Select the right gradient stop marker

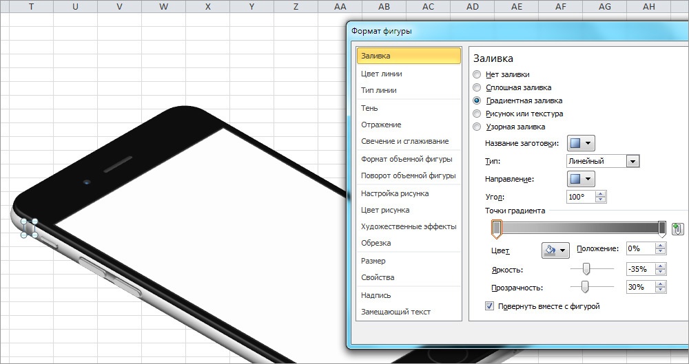(661, 229)
